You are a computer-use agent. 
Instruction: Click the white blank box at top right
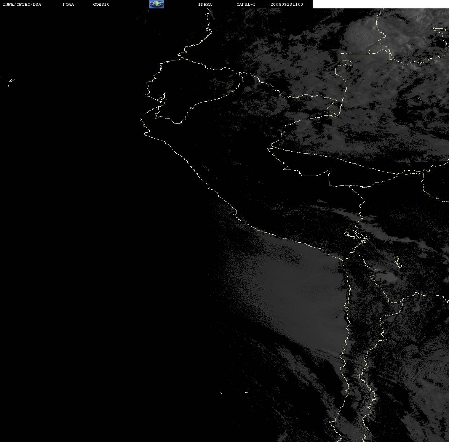pos(380,4)
